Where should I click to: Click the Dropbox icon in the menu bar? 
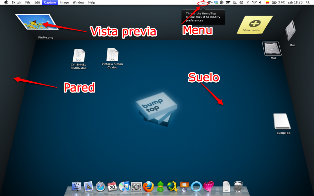tap(216, 2)
